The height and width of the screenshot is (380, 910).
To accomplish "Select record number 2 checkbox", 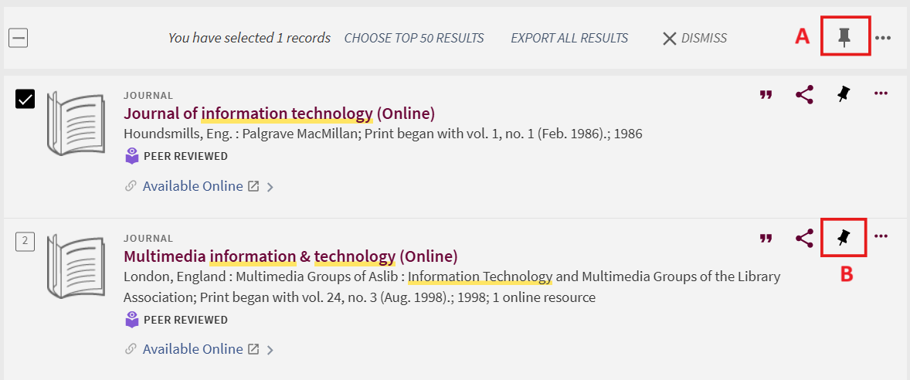I will (25, 242).
